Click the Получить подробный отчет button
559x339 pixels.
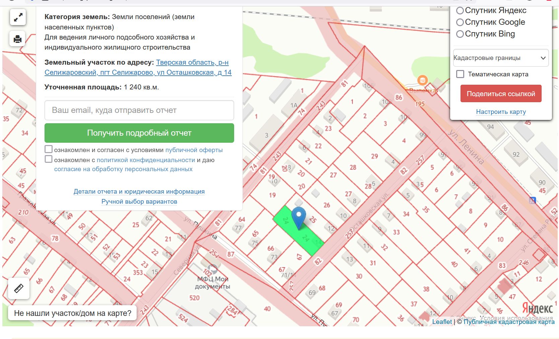[x=139, y=133]
